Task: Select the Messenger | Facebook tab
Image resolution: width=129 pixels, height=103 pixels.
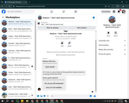Action: [16, 2]
